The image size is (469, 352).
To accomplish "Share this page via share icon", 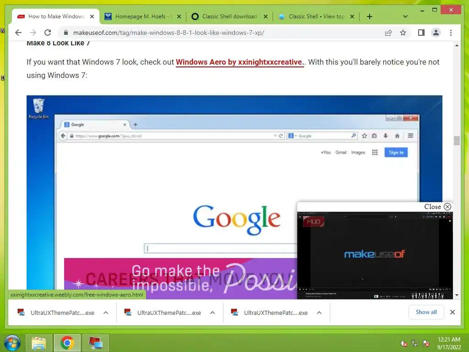I will 388,33.
